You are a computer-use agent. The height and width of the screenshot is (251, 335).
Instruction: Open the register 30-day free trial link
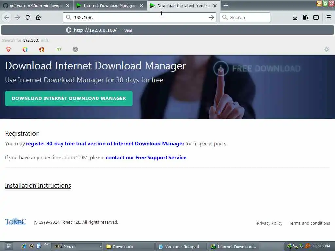point(105,144)
